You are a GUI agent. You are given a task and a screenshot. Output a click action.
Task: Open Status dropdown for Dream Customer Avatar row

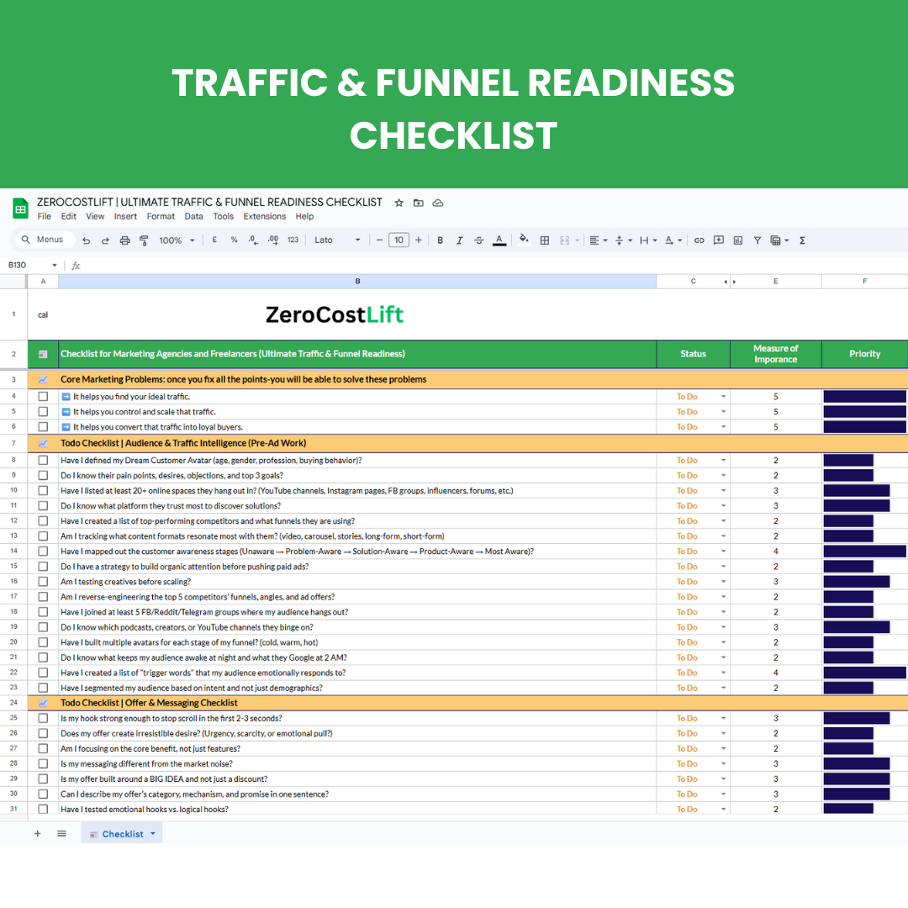(723, 461)
